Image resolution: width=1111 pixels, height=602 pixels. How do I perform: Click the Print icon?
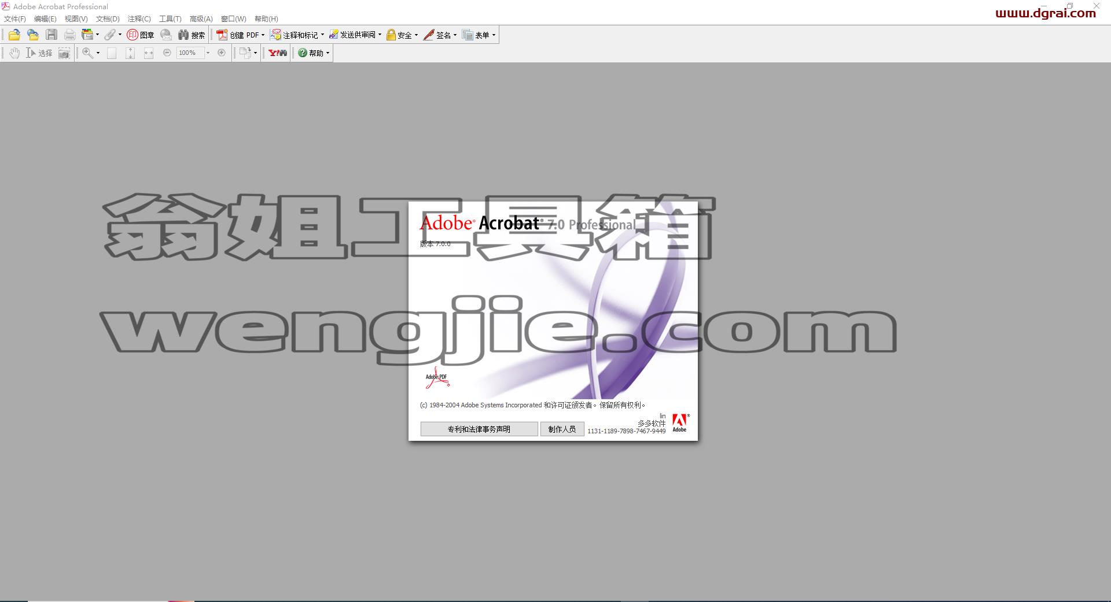[x=70, y=35]
